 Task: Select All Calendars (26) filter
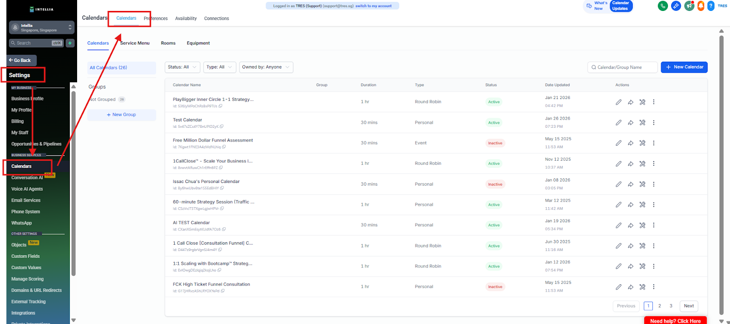(121, 68)
